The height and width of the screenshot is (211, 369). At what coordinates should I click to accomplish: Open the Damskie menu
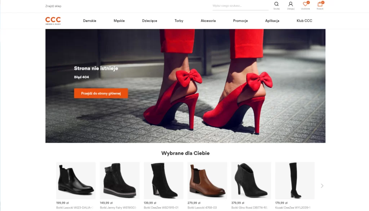(90, 20)
